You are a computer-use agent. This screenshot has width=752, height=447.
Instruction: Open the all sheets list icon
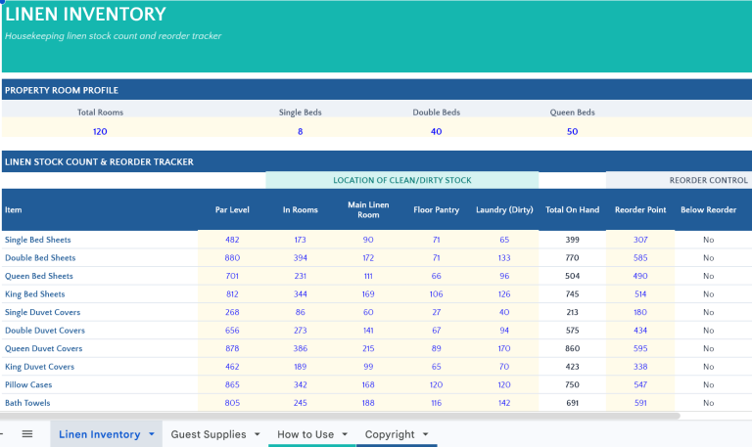pyautogui.click(x=27, y=434)
